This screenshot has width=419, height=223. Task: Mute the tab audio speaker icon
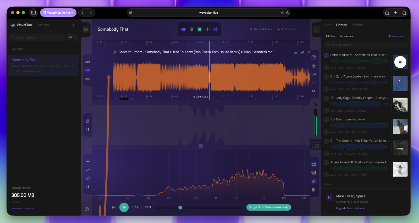282,13
